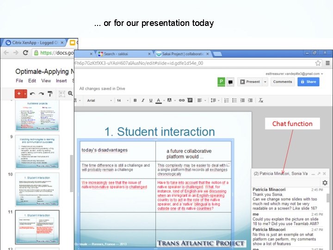The image size is (333, 250).
Task: Close the Sakai Project tab
Action: click(x=208, y=54)
